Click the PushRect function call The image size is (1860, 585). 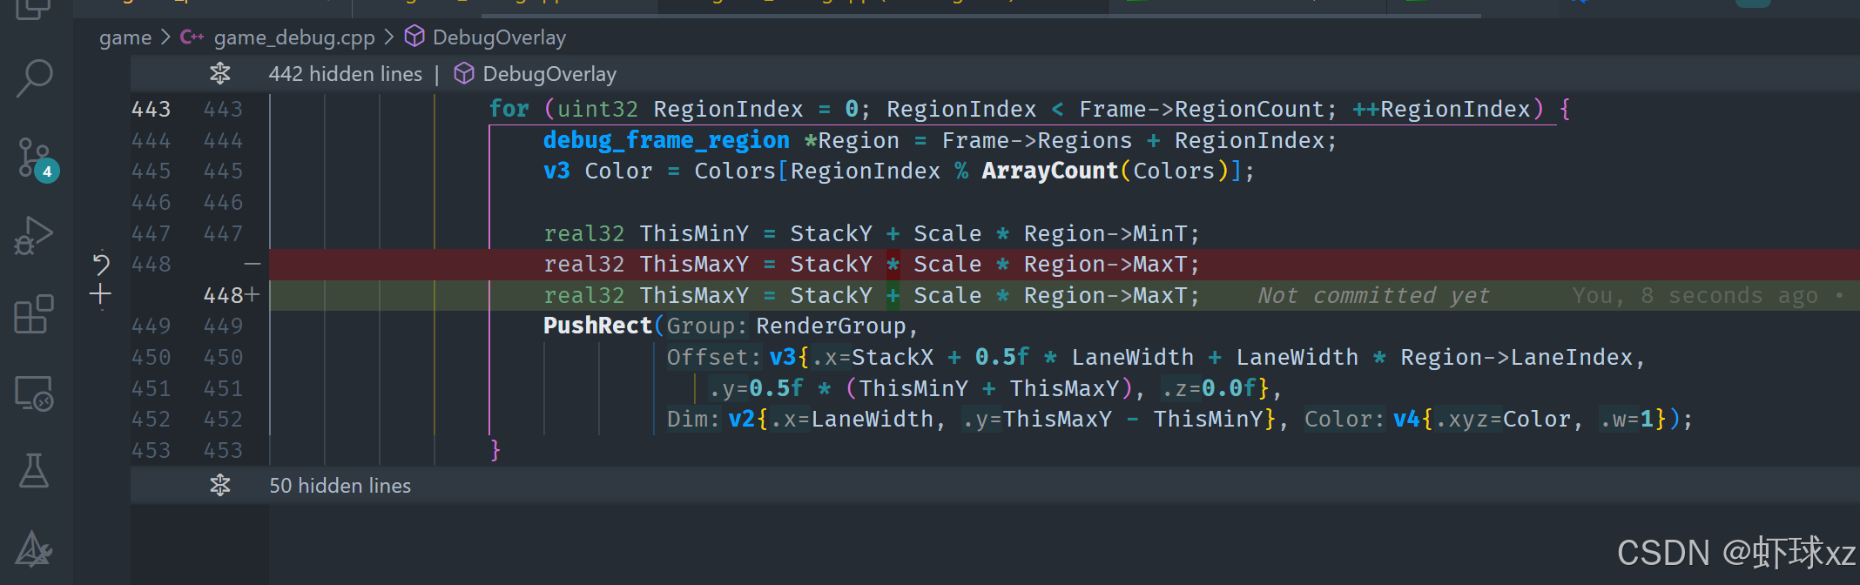(597, 326)
